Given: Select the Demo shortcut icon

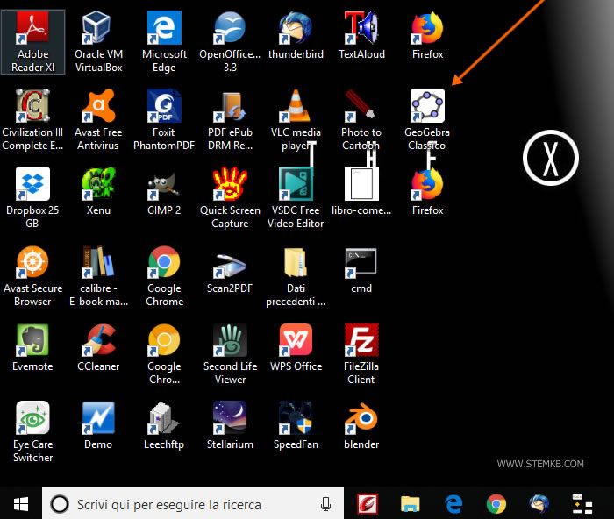Looking at the screenshot, I should point(98,425).
